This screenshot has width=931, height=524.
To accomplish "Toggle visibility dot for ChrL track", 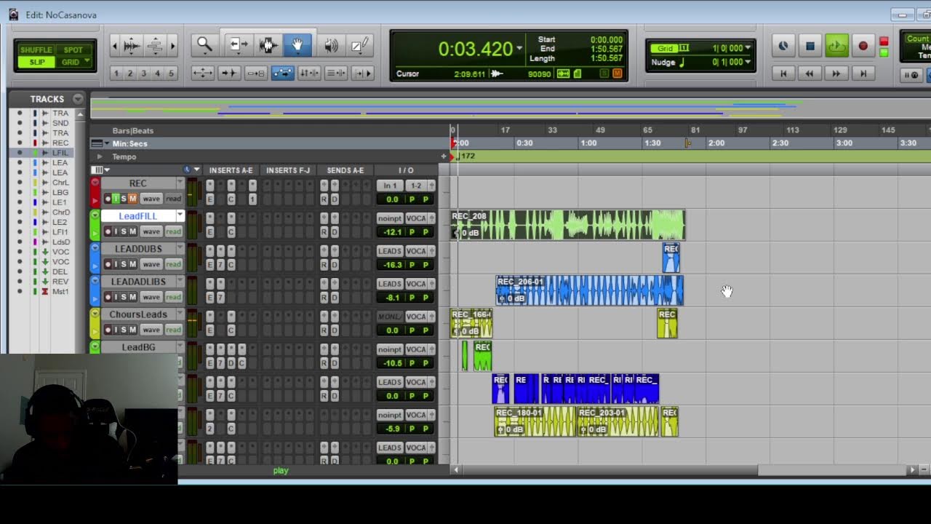I will [x=20, y=183].
